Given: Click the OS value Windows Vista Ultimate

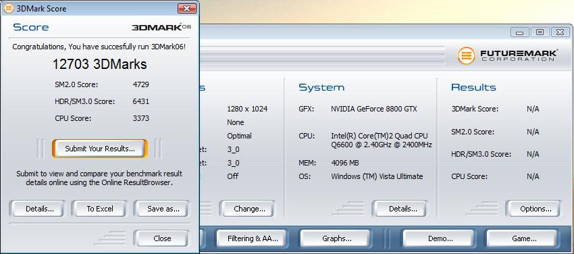Looking at the screenshot, I should click(377, 176).
